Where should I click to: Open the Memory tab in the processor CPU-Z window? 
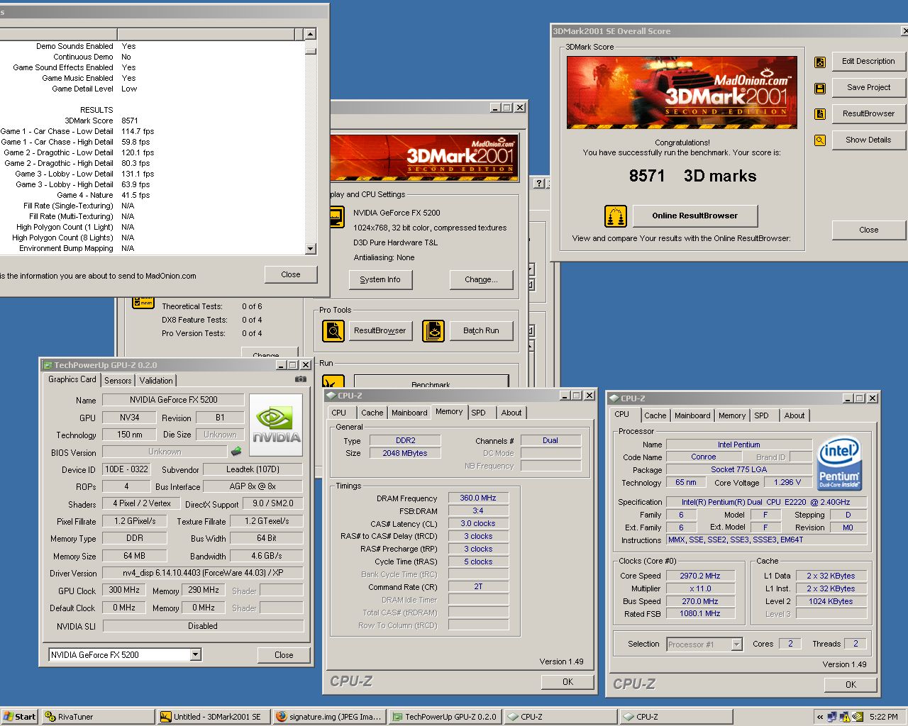[731, 415]
